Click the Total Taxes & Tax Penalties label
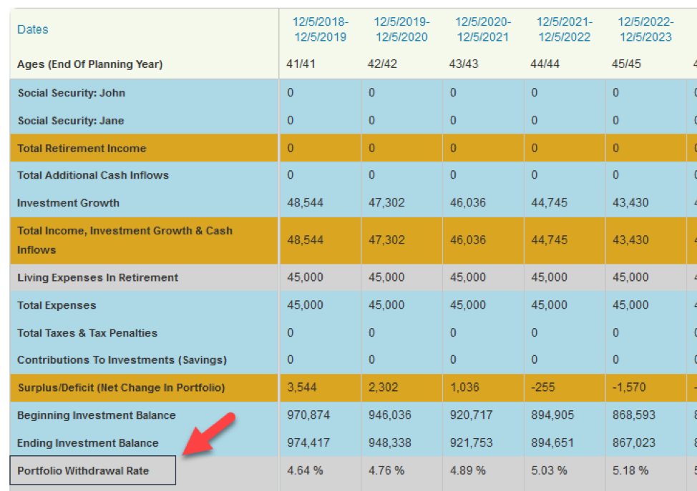Image resolution: width=697 pixels, height=491 pixels. (x=87, y=333)
